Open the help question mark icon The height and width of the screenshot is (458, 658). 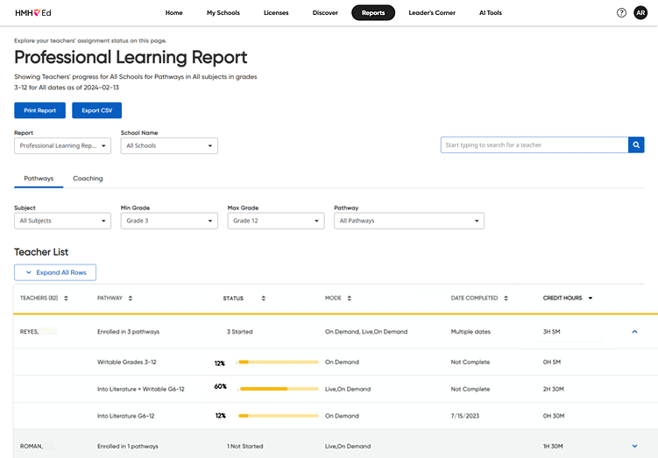(621, 13)
